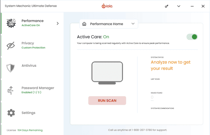This screenshot has width=210, height=135.
Task: Click the Performance gear-wrench icon
Action: coord(11,23)
